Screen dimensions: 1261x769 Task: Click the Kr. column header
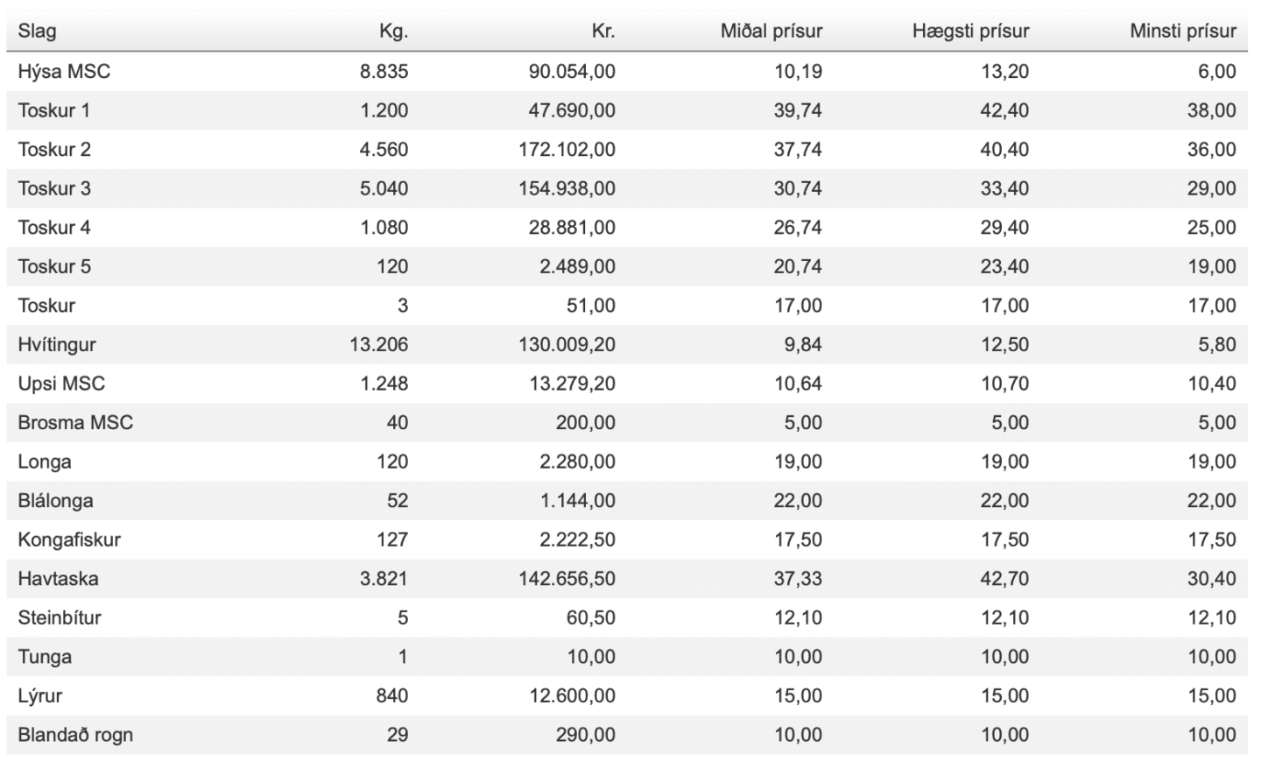603,32
